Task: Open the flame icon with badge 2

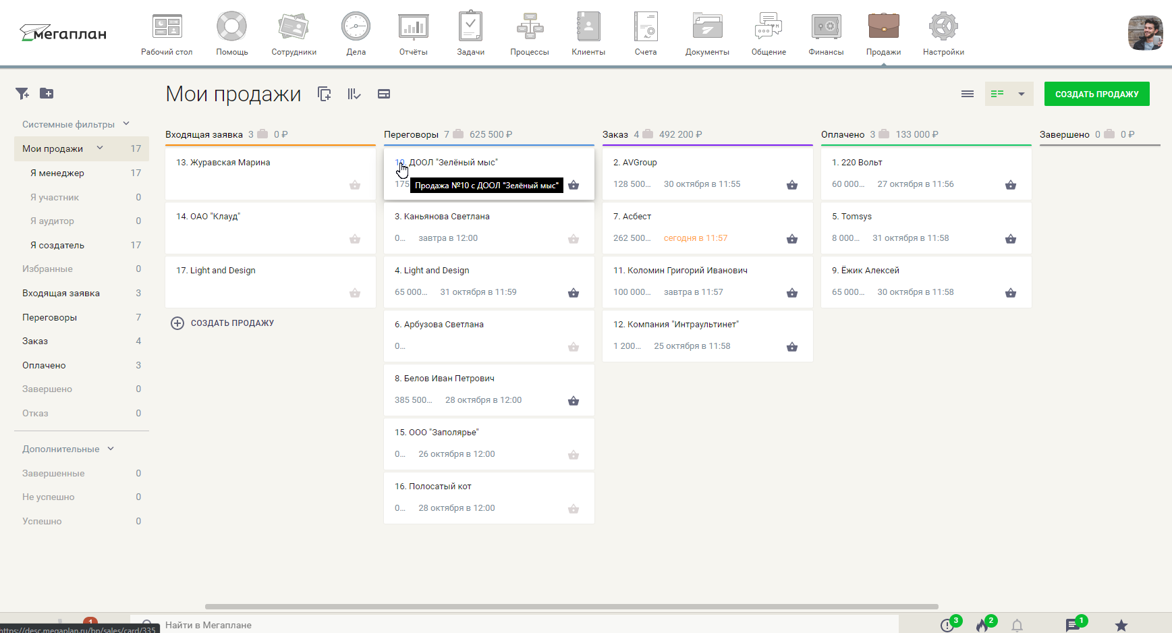Action: (984, 625)
